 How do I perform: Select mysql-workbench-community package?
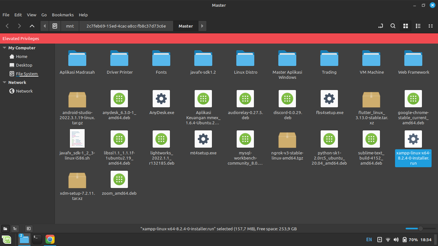coord(245,148)
